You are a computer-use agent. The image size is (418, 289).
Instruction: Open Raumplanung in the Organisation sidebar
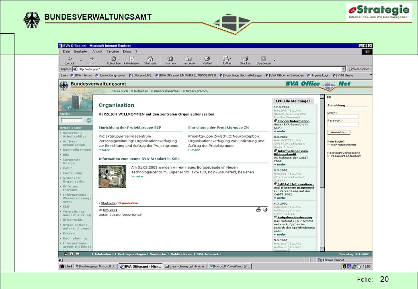point(75,238)
